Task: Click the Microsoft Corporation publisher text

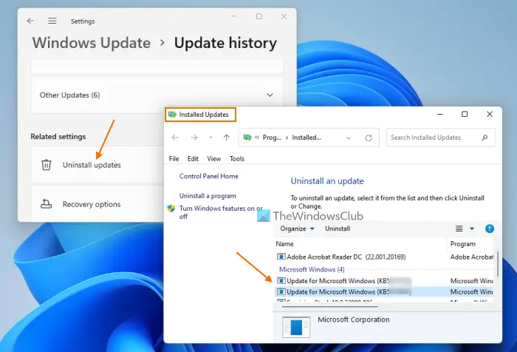Action: pyautogui.click(x=354, y=319)
